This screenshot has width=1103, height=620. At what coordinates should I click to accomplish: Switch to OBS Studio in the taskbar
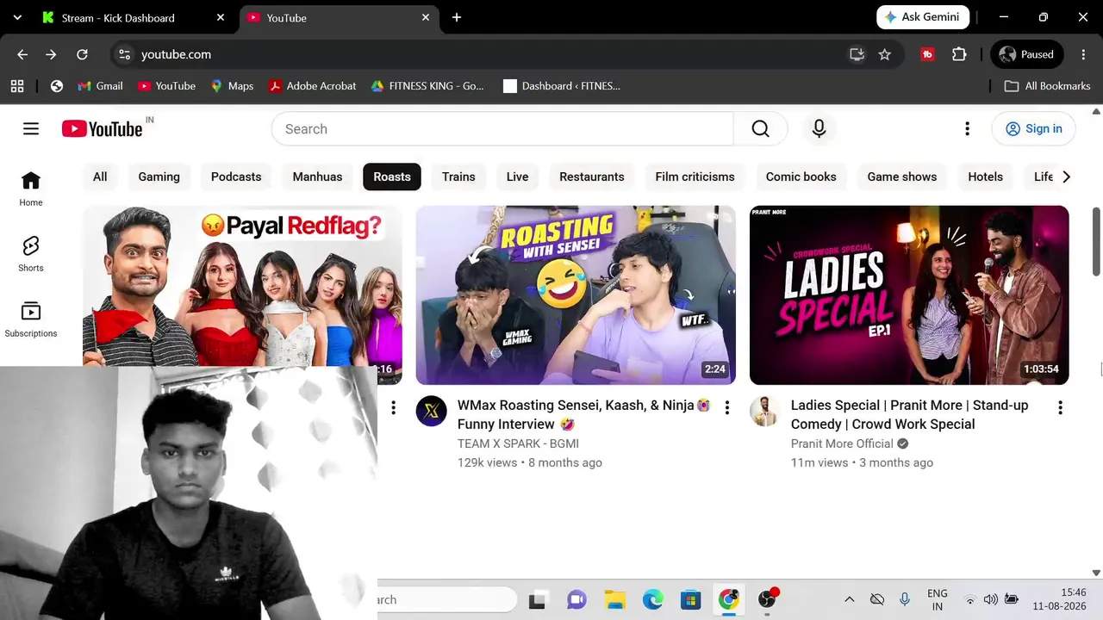[767, 600]
